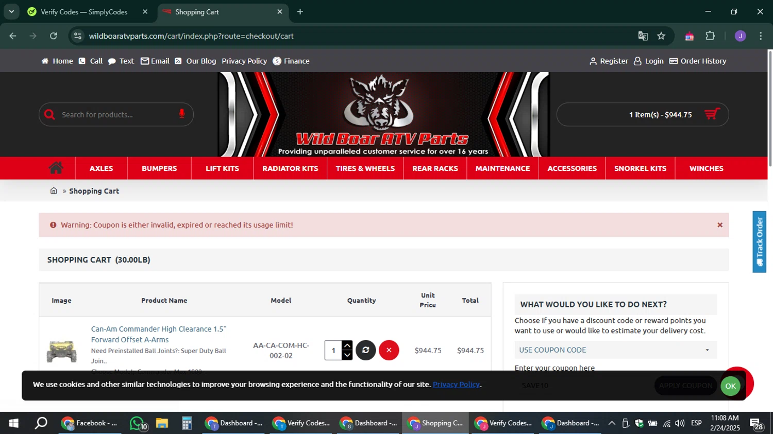773x434 pixels.
Task: Open MAINTENANCE category
Action: 502,168
